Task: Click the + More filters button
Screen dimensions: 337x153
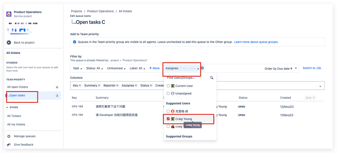Action: (x=155, y=68)
